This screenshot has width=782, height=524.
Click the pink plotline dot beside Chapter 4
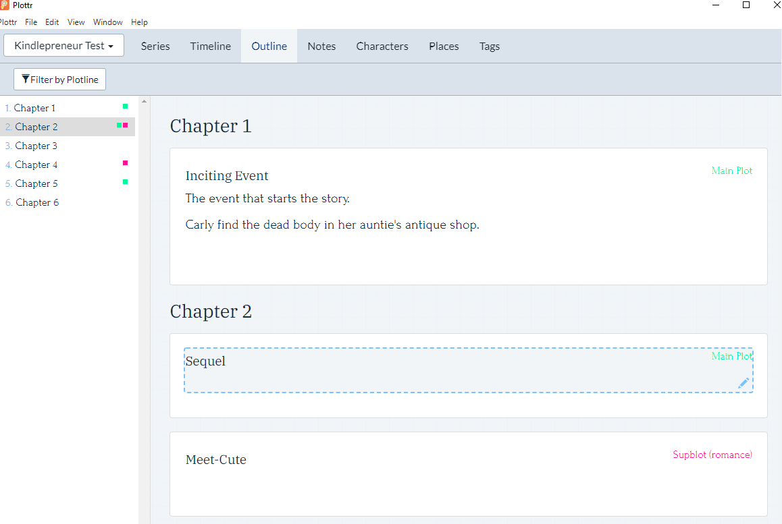tap(124, 163)
